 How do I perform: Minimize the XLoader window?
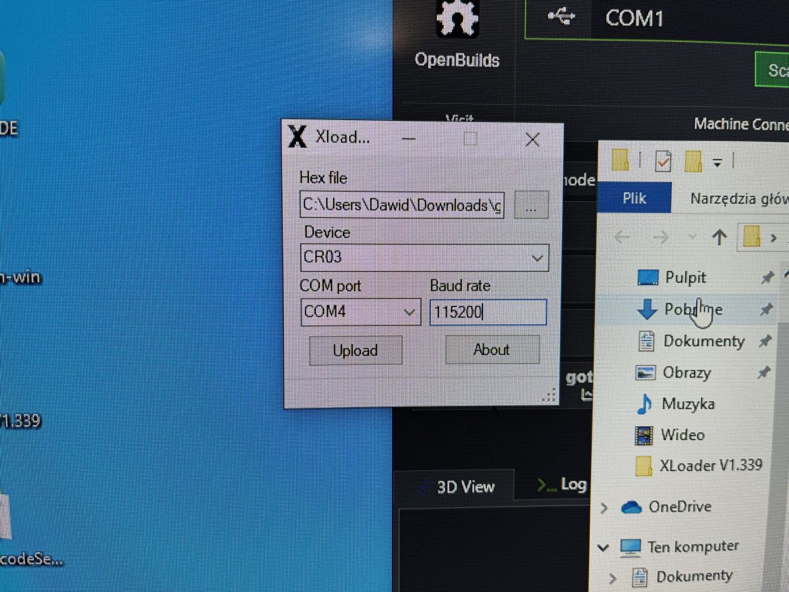pyautogui.click(x=408, y=139)
